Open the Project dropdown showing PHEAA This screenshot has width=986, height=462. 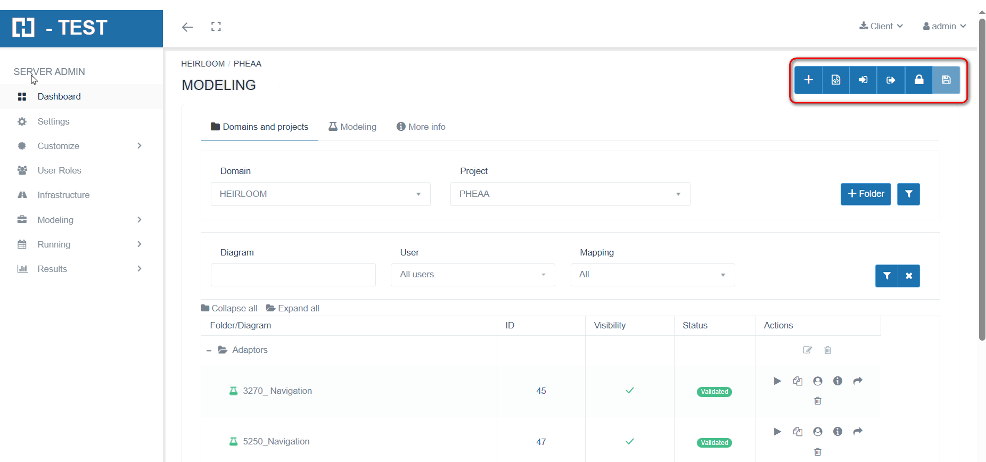pos(570,194)
